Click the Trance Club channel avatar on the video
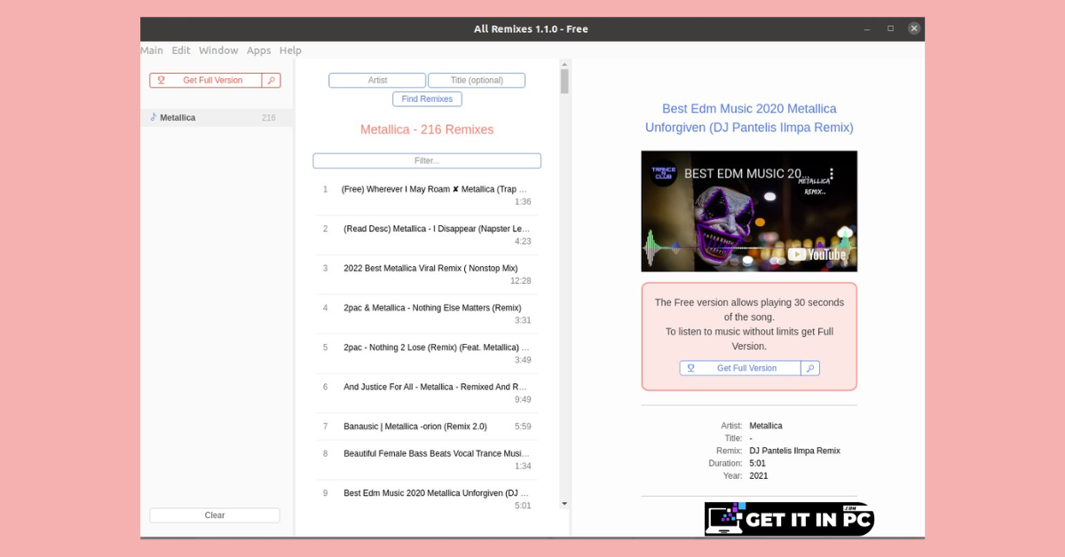Screen dimensions: 1065x557 tap(663, 173)
